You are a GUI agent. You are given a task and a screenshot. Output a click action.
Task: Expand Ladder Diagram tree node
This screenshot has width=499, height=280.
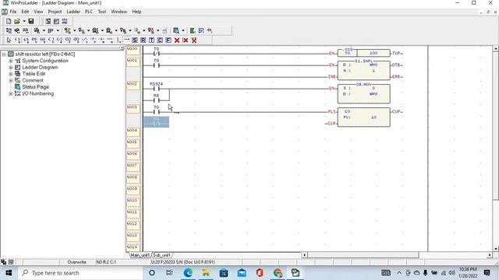click(11, 68)
